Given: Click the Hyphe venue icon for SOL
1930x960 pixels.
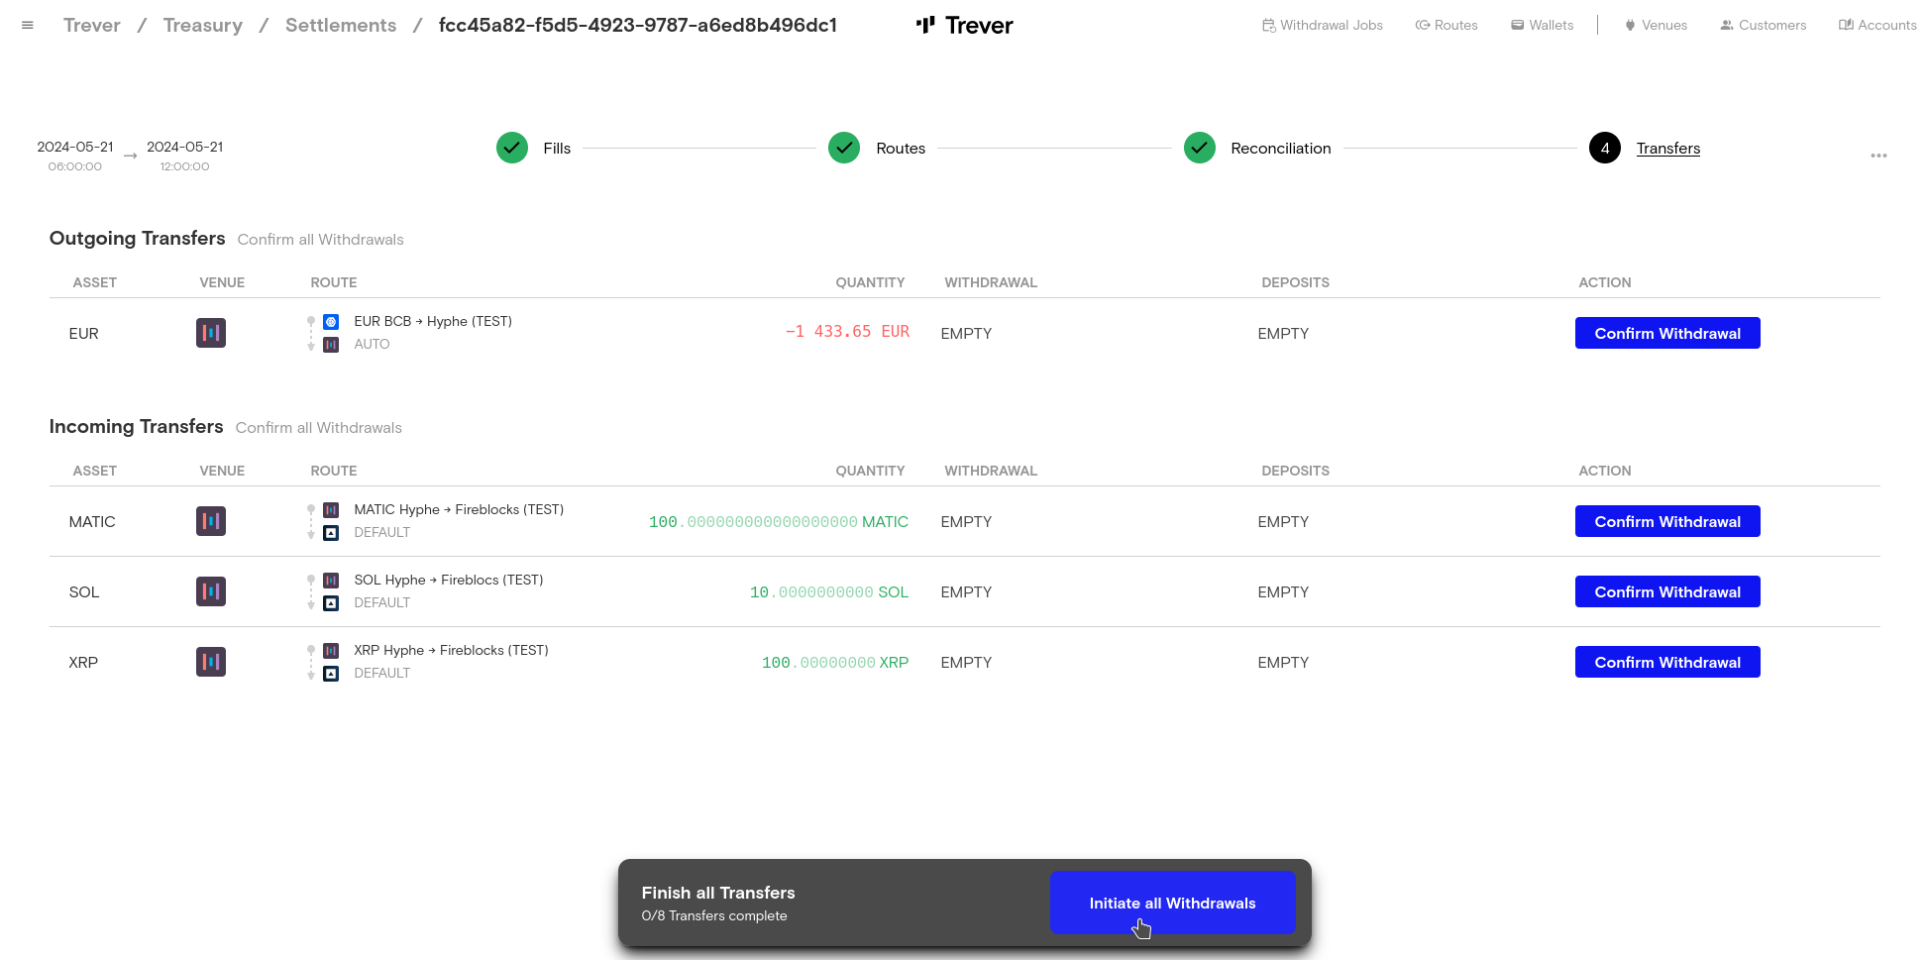Looking at the screenshot, I should tap(211, 591).
